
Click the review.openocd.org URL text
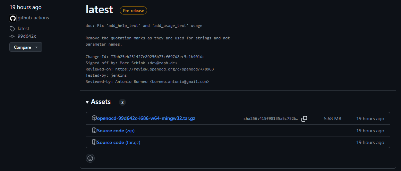[x=164, y=69]
